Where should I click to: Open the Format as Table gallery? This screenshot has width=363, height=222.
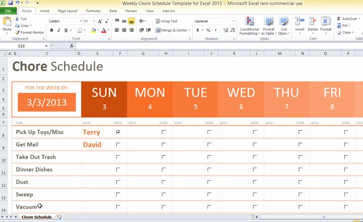point(268,26)
